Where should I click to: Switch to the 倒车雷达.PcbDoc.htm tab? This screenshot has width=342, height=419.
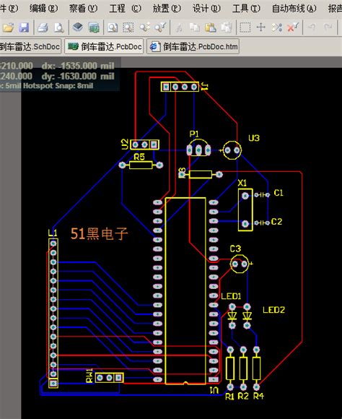(x=193, y=46)
